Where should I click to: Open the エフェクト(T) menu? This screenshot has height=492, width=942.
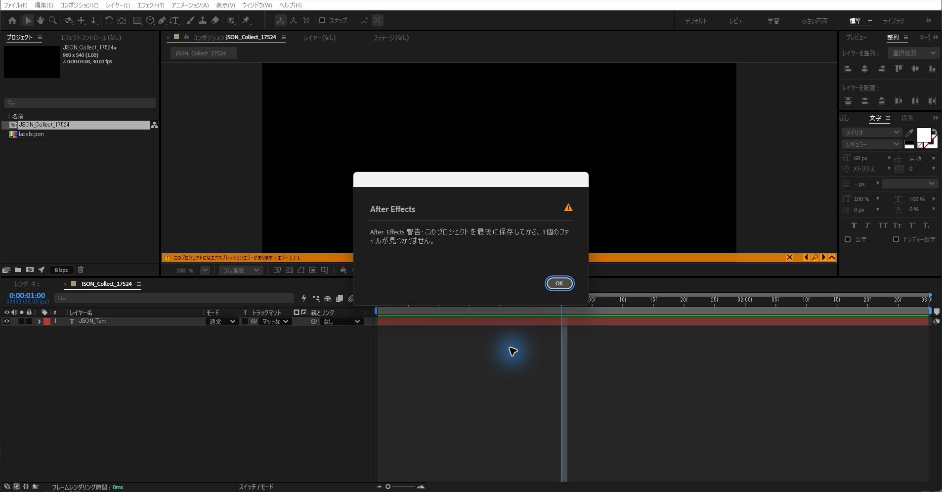151,5
